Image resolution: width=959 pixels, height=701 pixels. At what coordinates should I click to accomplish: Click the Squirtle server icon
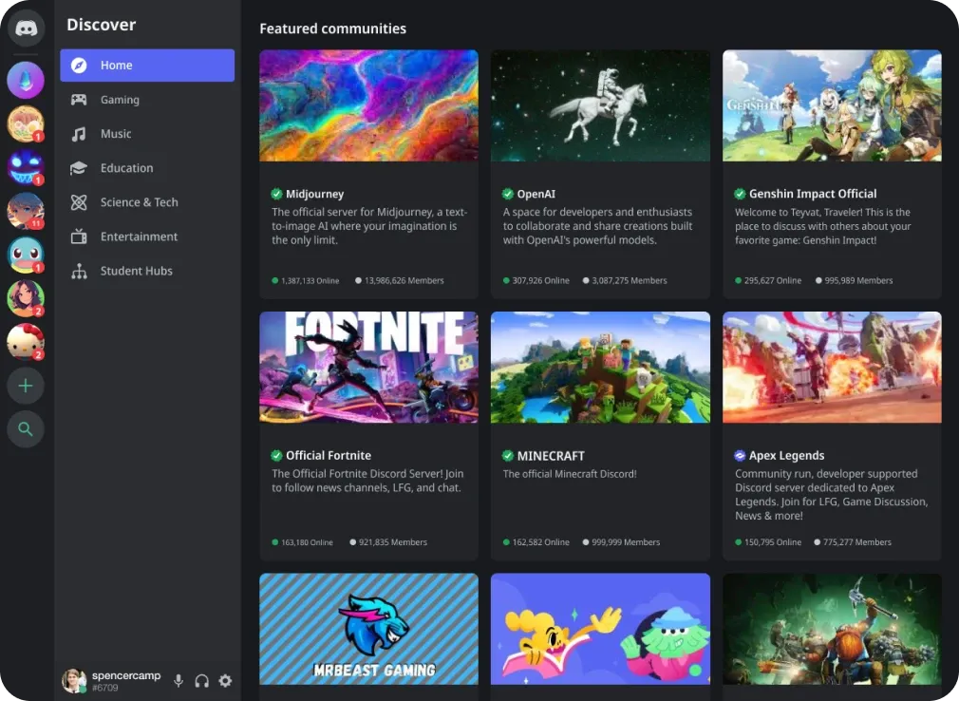[26, 254]
